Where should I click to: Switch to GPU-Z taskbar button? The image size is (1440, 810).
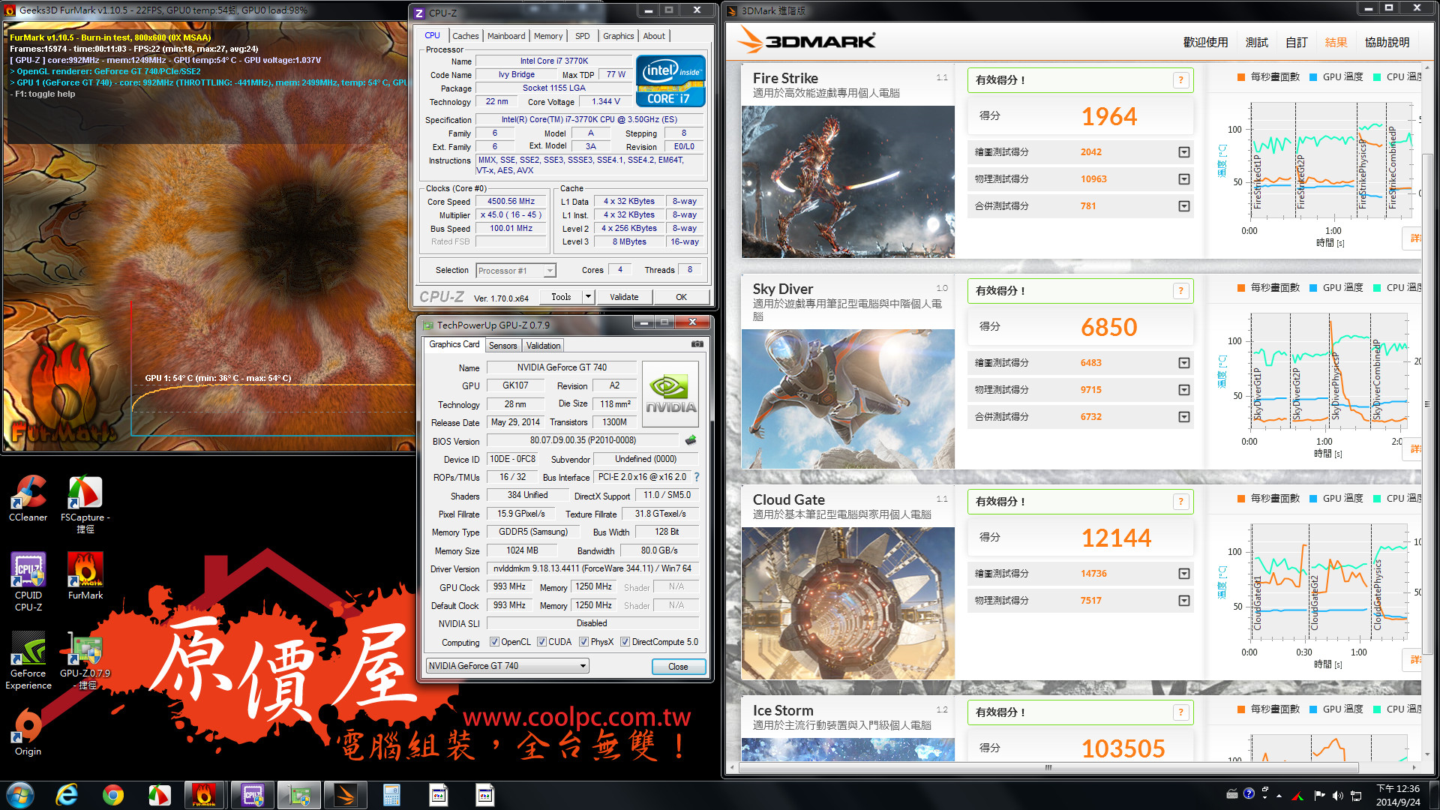(x=299, y=795)
